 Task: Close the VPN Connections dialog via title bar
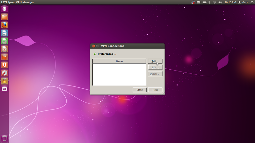(x=94, y=46)
